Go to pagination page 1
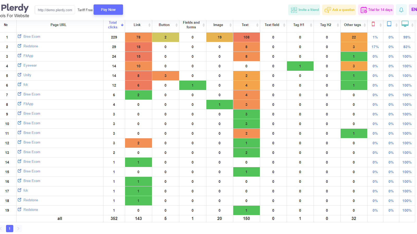Viewport: 417px width, 234px height. (10, 229)
